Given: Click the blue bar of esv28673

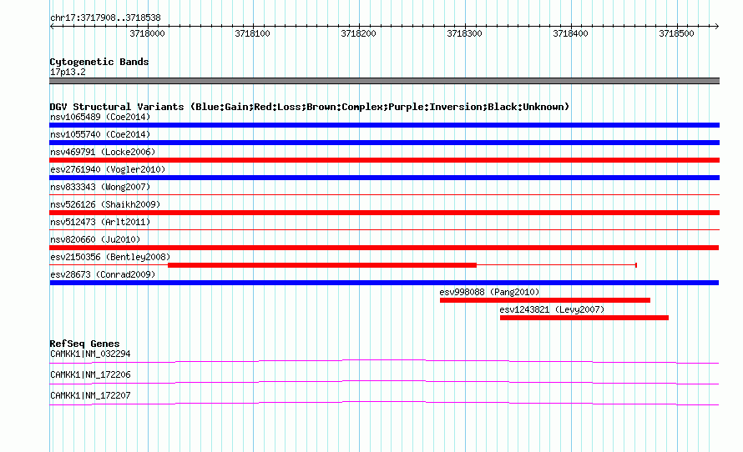Looking at the screenshot, I should [384, 283].
